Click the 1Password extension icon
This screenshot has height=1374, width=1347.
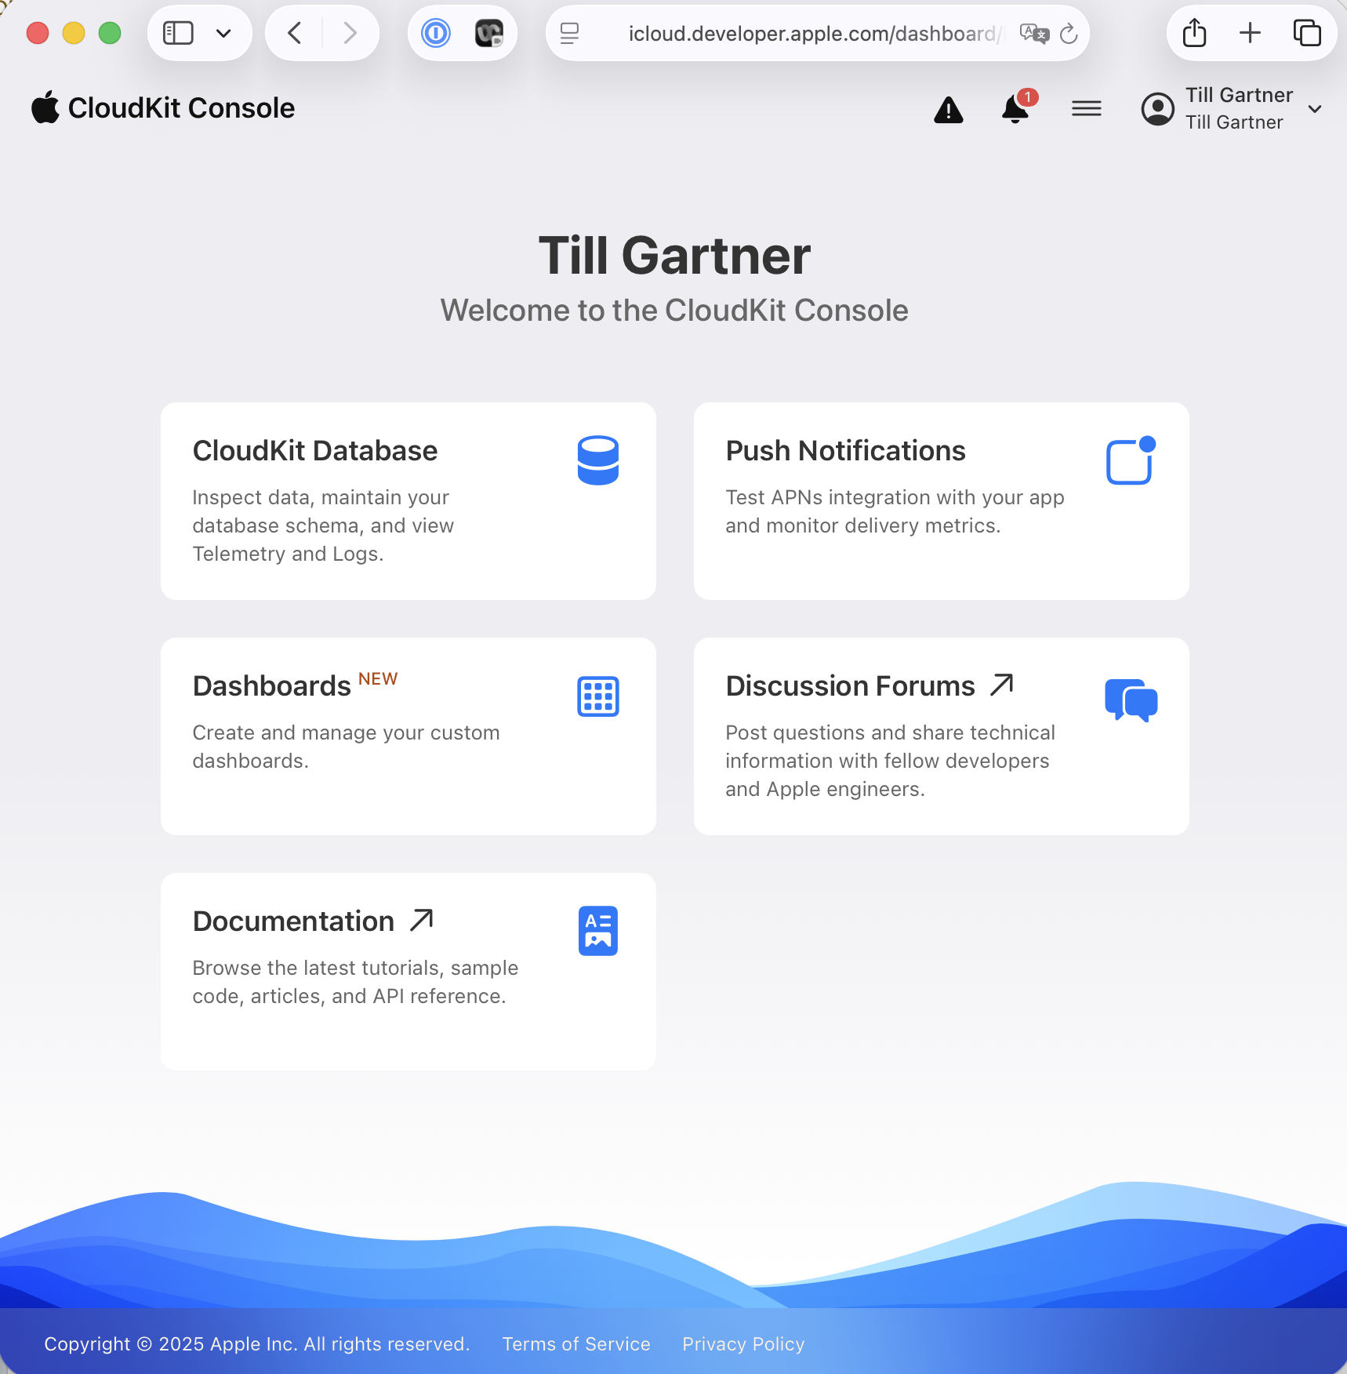point(436,33)
